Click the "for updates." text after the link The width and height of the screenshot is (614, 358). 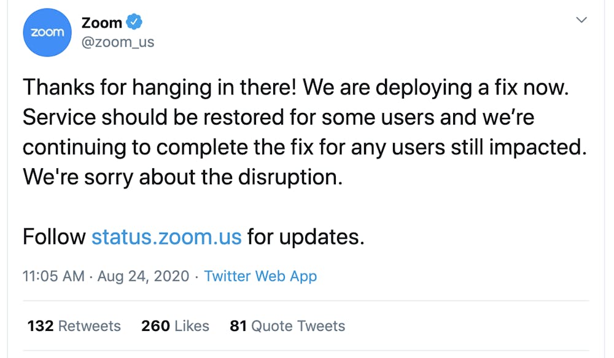click(306, 236)
